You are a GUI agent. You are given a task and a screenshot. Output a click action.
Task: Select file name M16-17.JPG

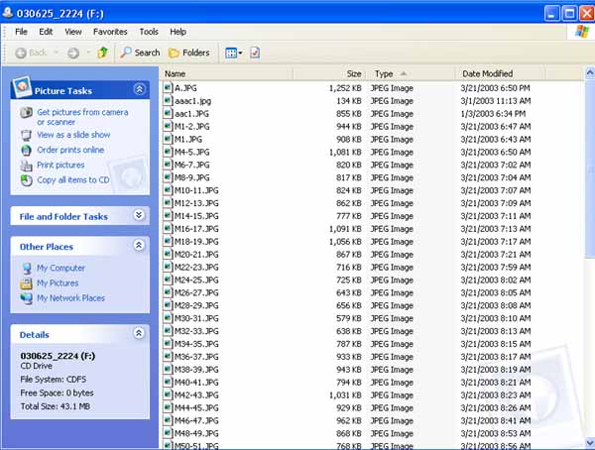click(x=196, y=229)
